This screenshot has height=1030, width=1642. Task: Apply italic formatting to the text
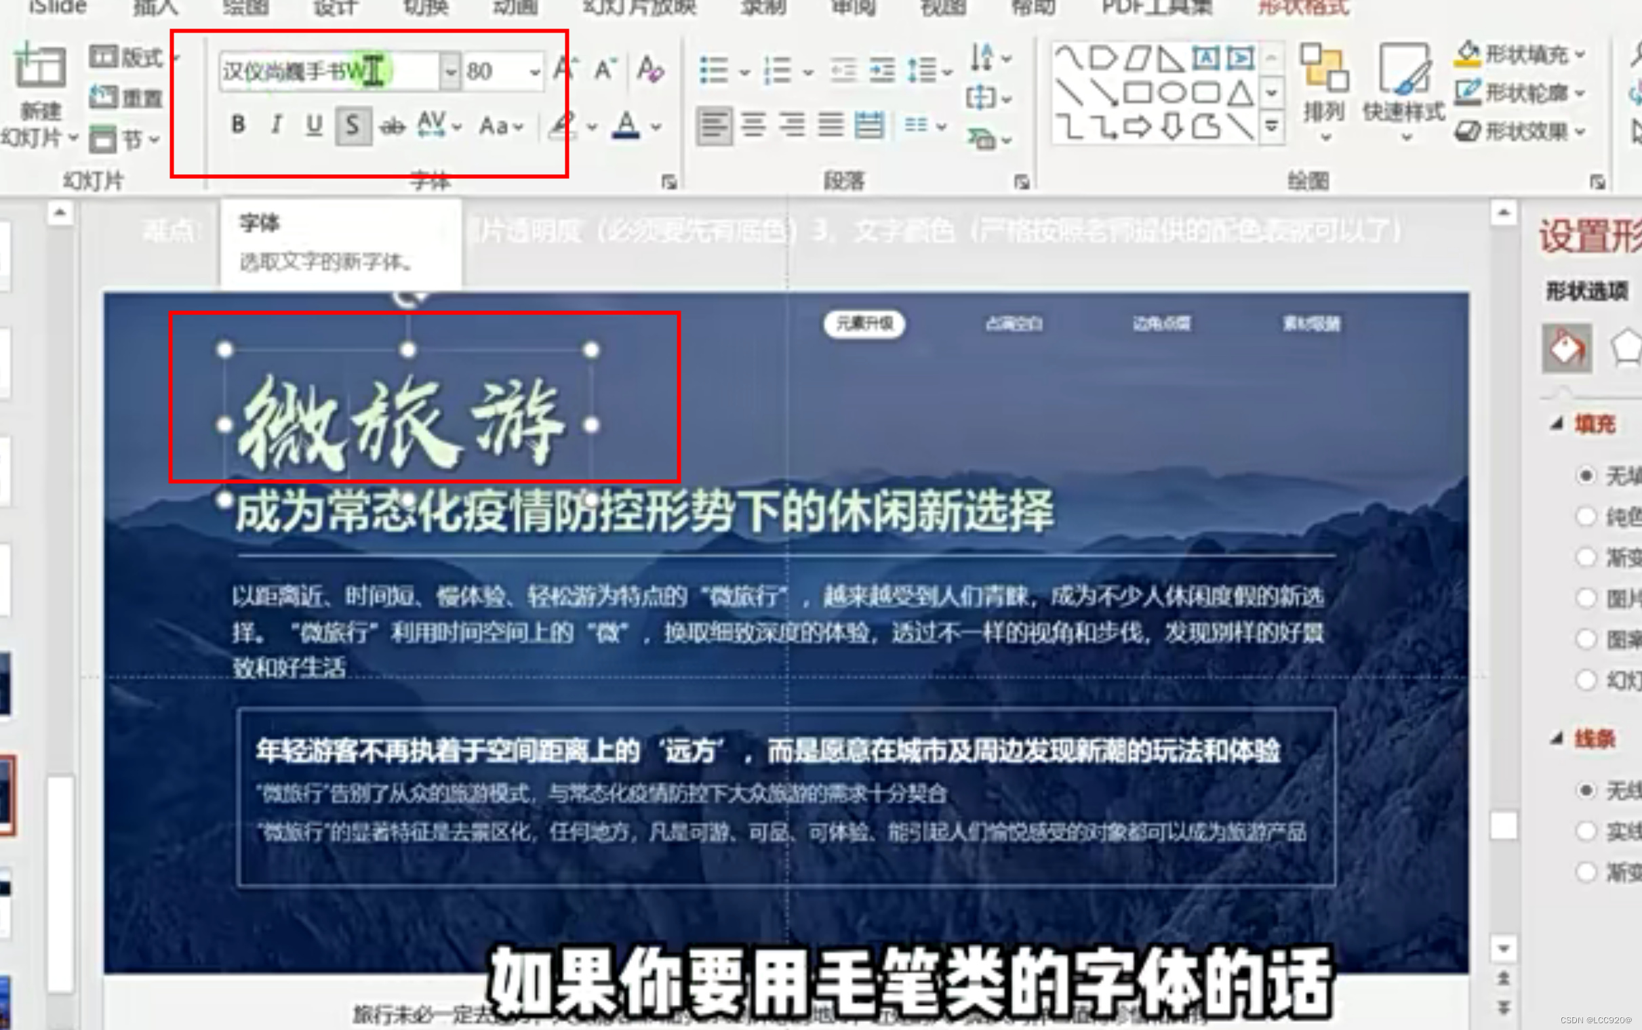276,125
